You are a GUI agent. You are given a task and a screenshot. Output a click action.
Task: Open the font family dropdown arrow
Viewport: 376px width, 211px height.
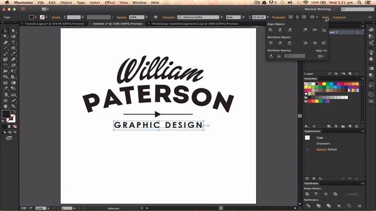point(221,17)
